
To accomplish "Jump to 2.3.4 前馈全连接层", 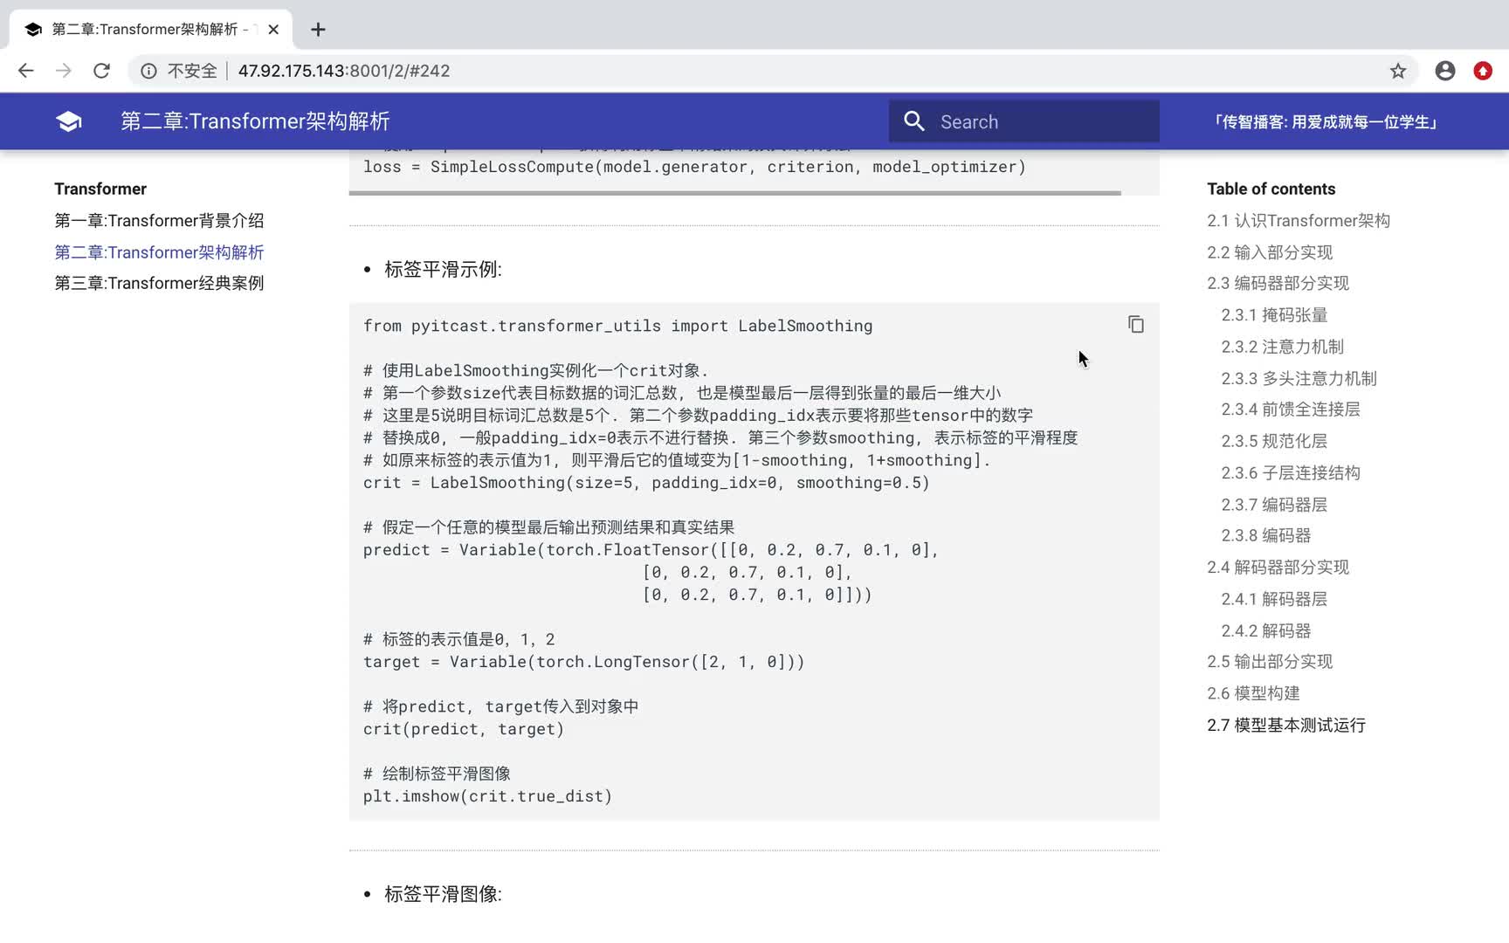I will tap(1291, 410).
